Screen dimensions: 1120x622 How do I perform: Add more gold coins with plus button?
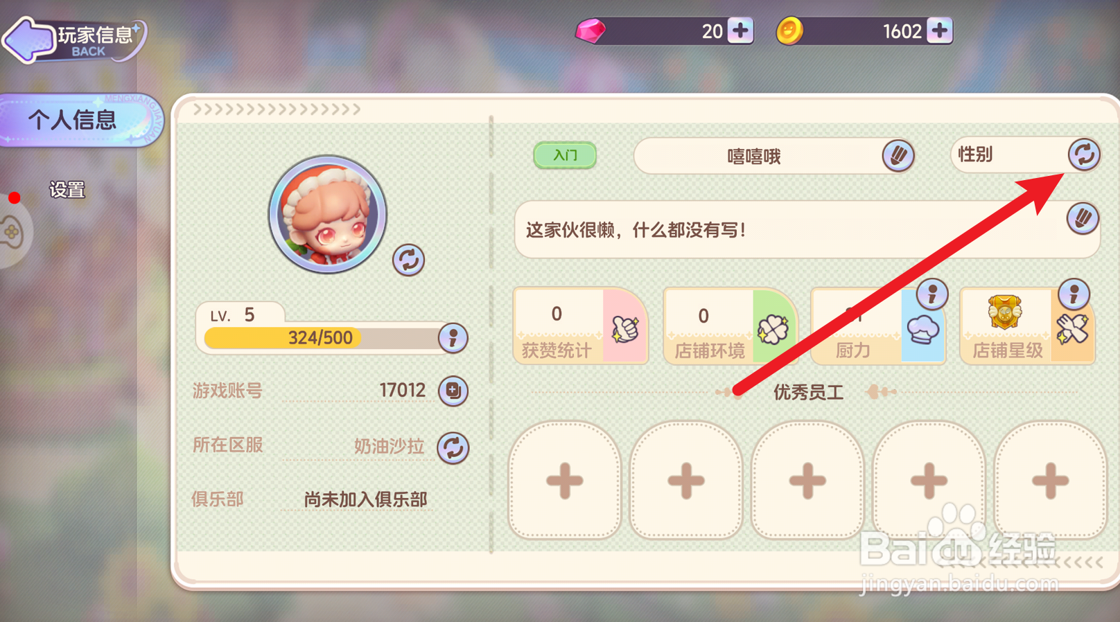pyautogui.click(x=939, y=30)
